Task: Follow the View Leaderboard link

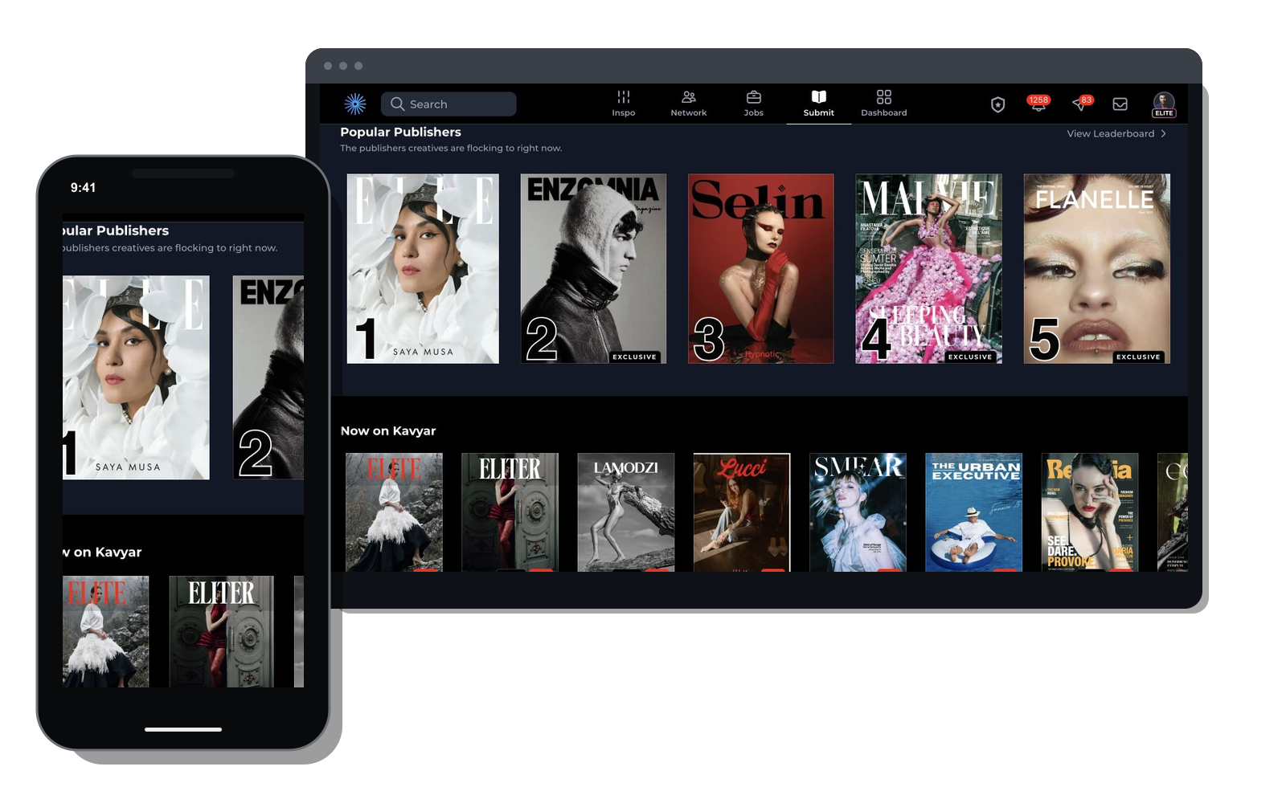Action: coord(1116,133)
